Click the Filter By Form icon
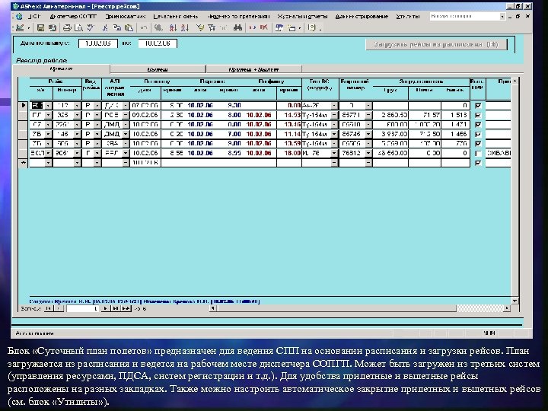 212,27
